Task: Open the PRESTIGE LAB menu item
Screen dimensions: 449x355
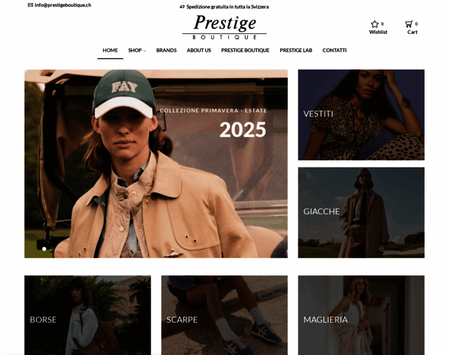Action: pos(296,50)
